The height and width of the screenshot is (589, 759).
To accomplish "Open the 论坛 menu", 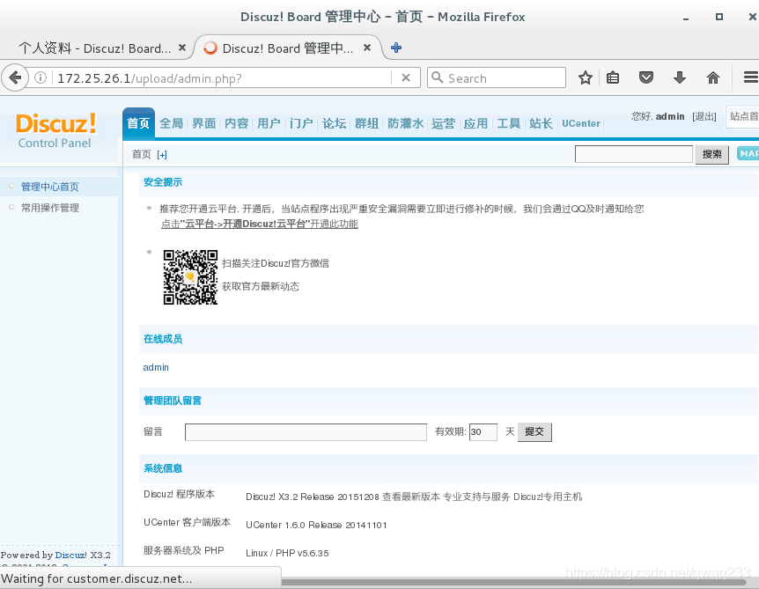I will [334, 123].
